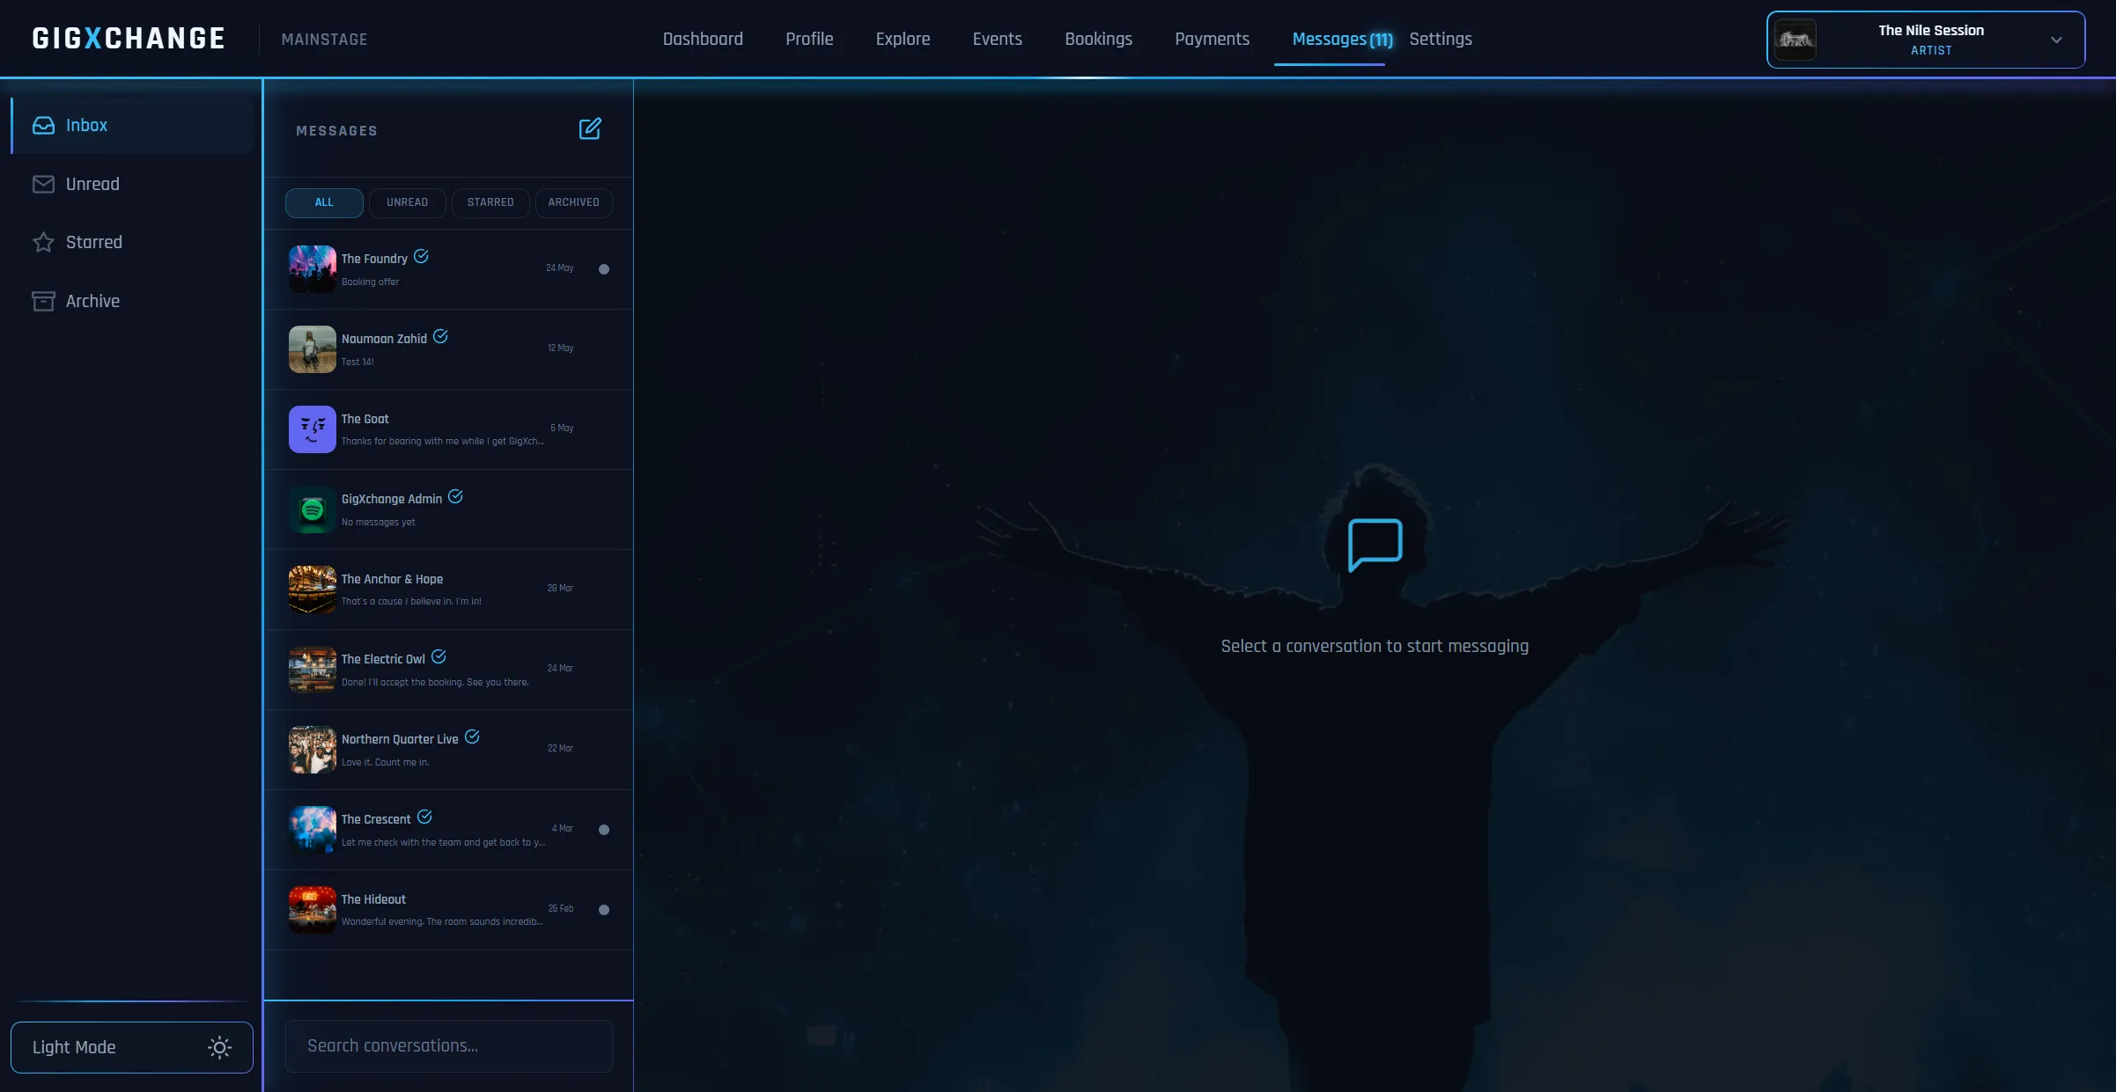Go to Explore page

(x=903, y=39)
